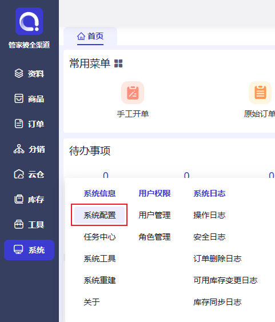This screenshot has height=322, width=275.
Task: Click the 管家婆全渠道 logo icon
Action: click(x=29, y=21)
